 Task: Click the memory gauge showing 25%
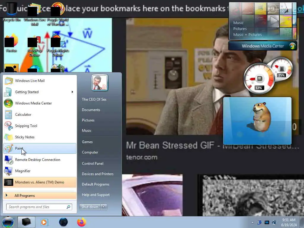point(282,69)
